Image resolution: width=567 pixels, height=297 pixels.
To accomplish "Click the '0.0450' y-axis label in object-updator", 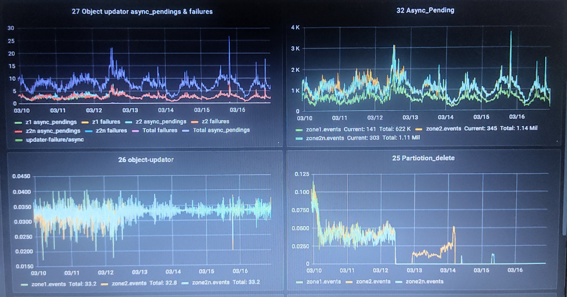I will coord(22,176).
